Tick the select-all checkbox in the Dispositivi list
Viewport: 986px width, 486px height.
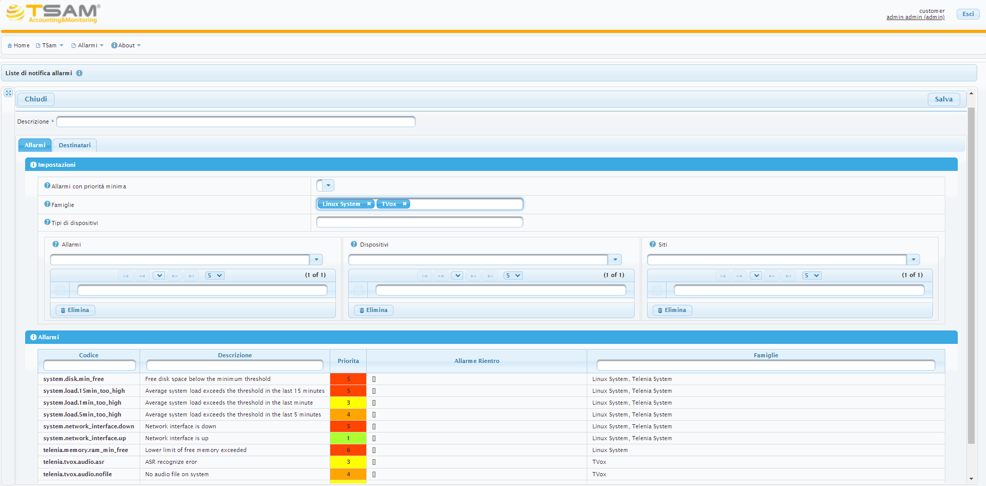tap(359, 290)
